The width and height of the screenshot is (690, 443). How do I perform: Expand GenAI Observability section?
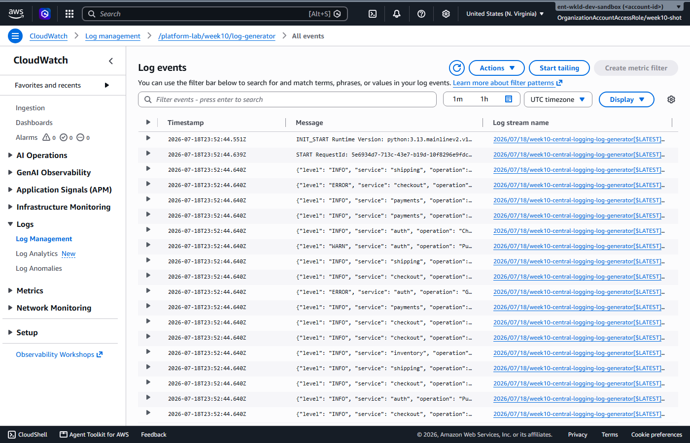click(x=10, y=172)
